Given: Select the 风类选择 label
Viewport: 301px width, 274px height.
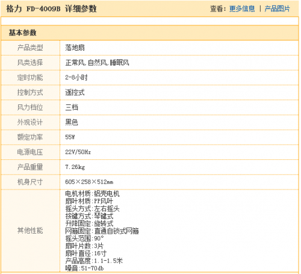Looking at the screenshot, I should [30, 63].
